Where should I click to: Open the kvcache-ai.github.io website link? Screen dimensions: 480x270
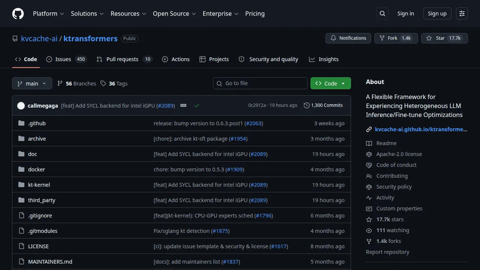(x=421, y=129)
